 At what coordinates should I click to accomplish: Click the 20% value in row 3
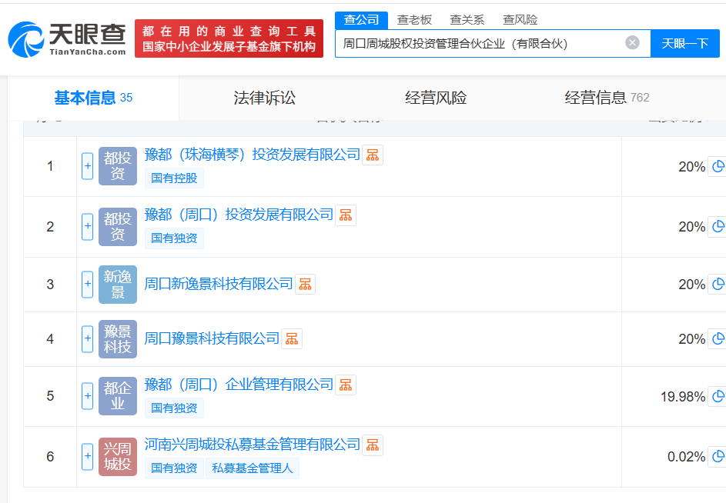point(691,285)
